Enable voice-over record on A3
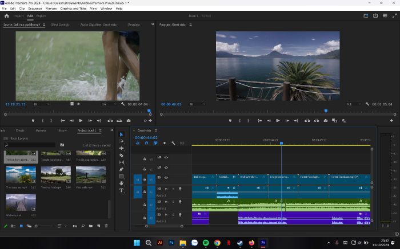This screenshot has width=400, height=249. 180,215
